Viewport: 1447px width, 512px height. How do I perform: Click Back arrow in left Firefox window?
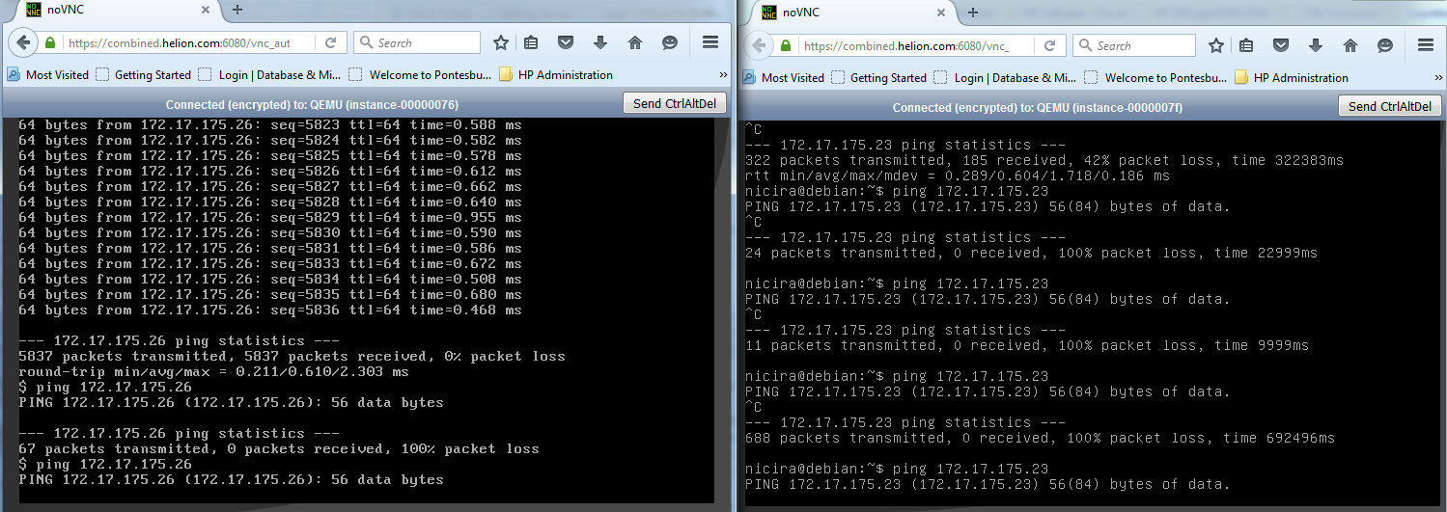[22, 42]
